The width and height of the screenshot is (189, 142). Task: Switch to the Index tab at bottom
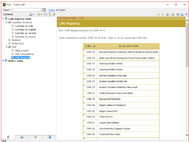point(22,137)
